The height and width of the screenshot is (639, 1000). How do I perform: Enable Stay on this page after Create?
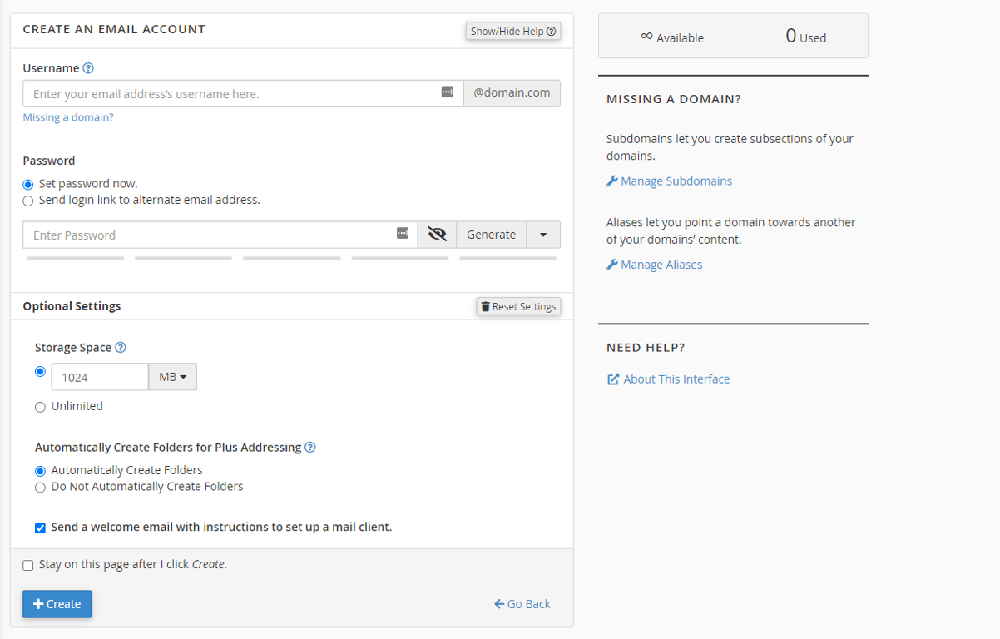(x=27, y=565)
